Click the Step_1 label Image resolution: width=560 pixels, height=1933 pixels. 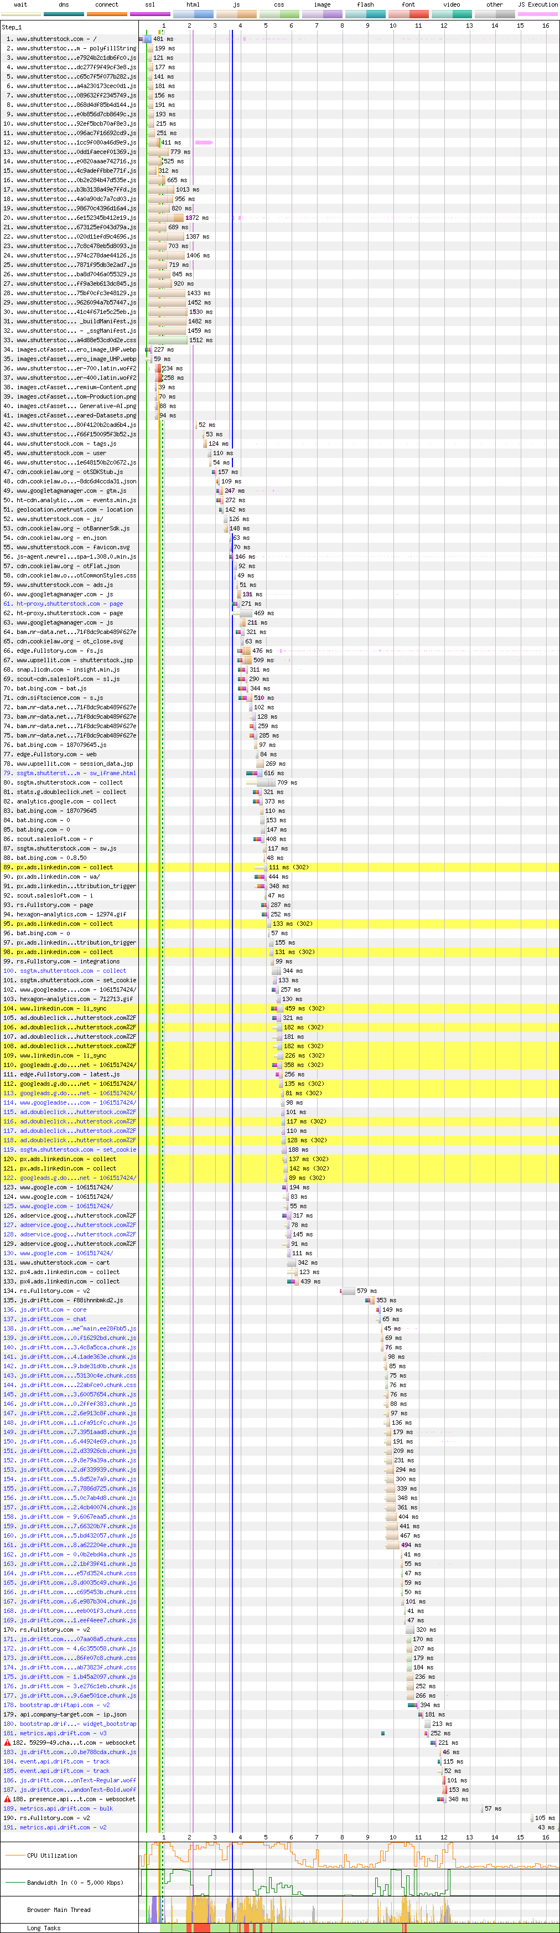[12, 27]
